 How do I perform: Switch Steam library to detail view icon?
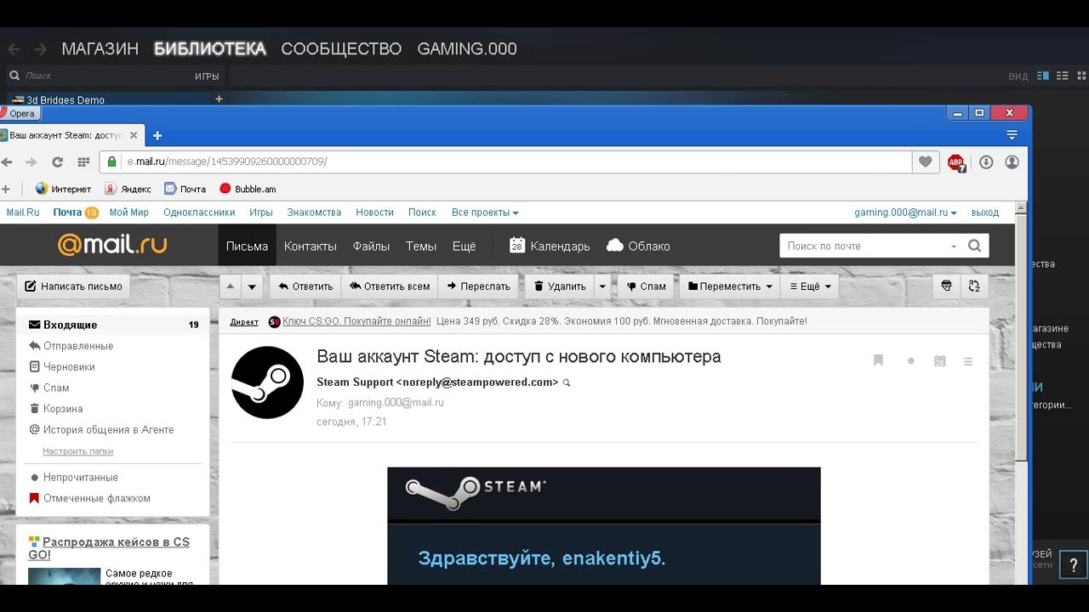(x=1043, y=76)
